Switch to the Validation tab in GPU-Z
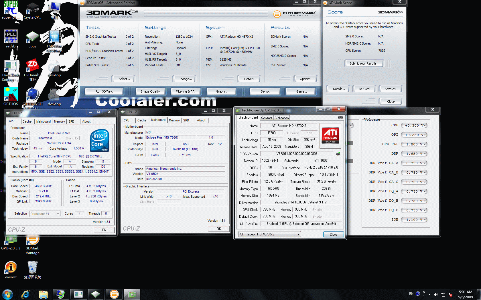 coord(282,118)
